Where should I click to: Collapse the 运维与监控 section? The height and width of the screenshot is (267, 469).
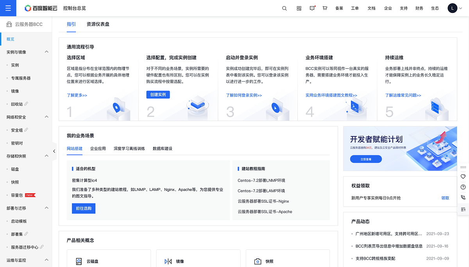(46, 260)
